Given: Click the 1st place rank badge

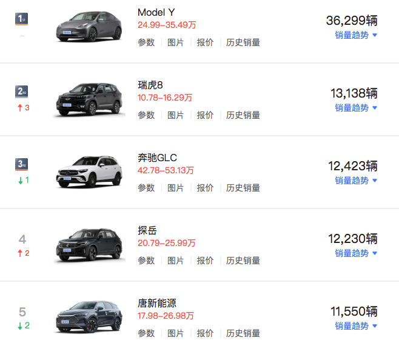Looking at the screenshot, I should point(22,19).
